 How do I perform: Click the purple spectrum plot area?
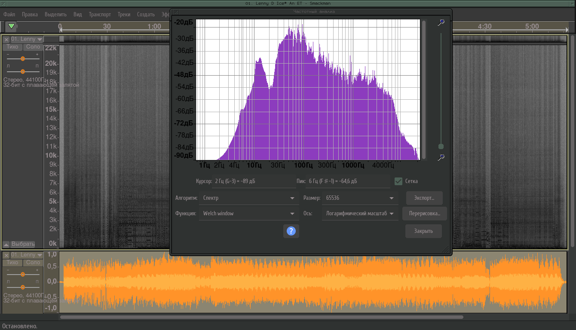(308, 90)
